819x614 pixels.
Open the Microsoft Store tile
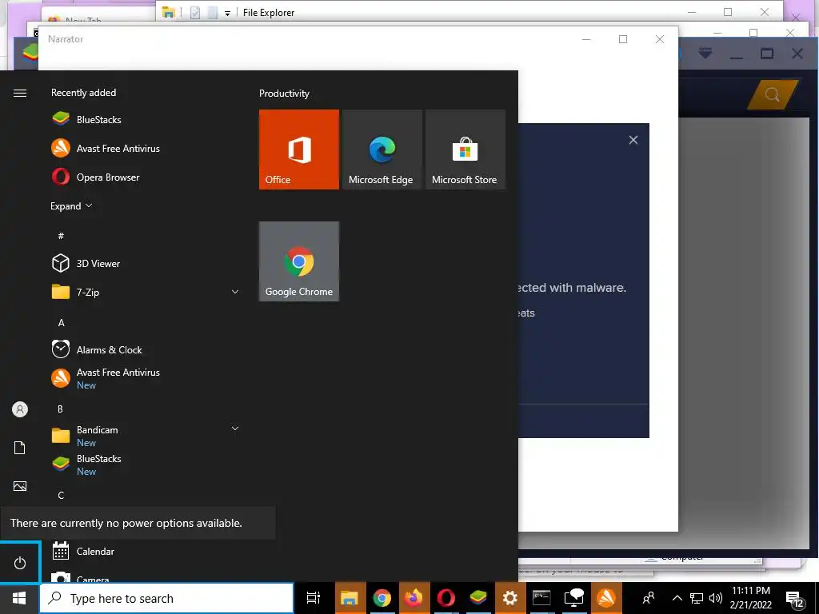point(465,150)
